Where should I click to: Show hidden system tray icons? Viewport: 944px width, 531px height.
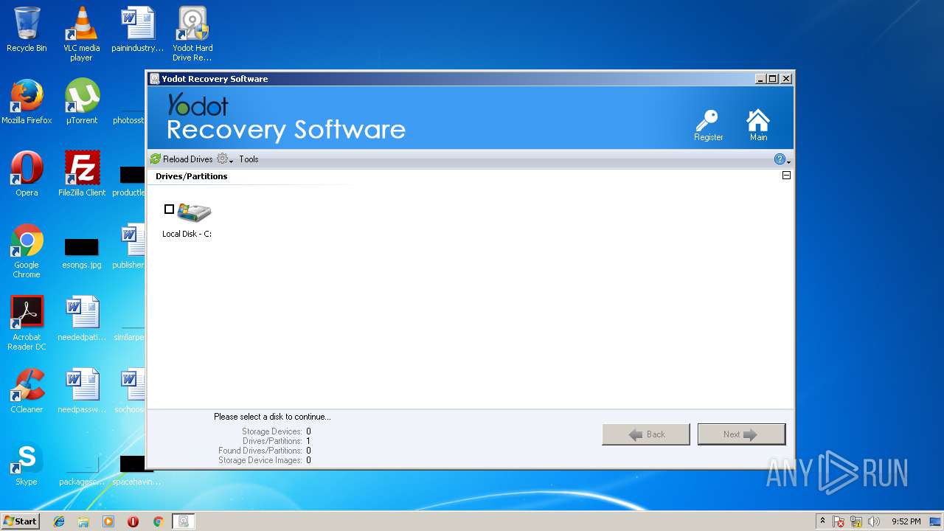[x=822, y=521]
